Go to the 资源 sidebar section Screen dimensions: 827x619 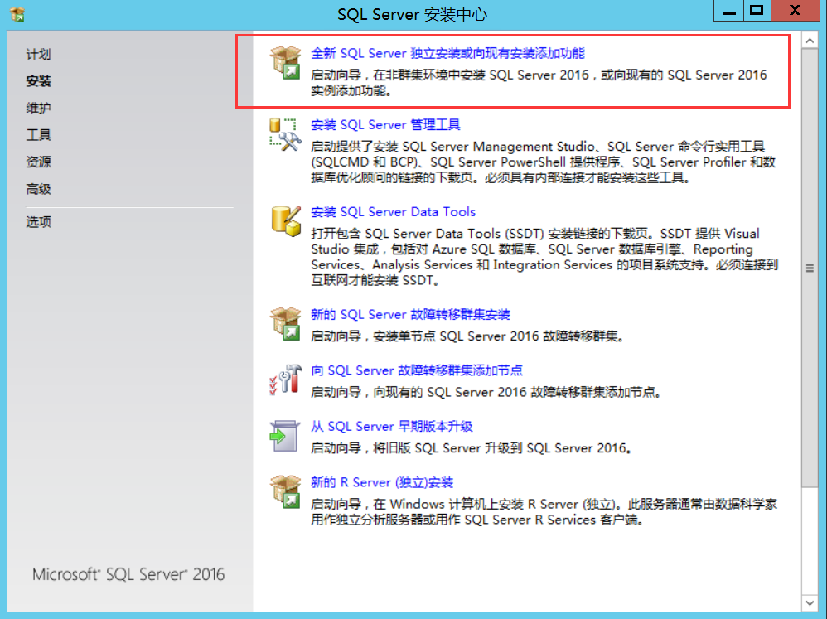pyautogui.click(x=38, y=162)
